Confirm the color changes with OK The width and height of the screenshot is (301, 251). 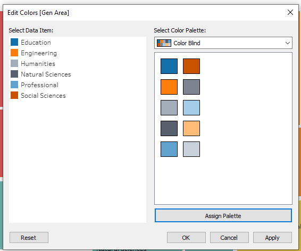[186, 238]
